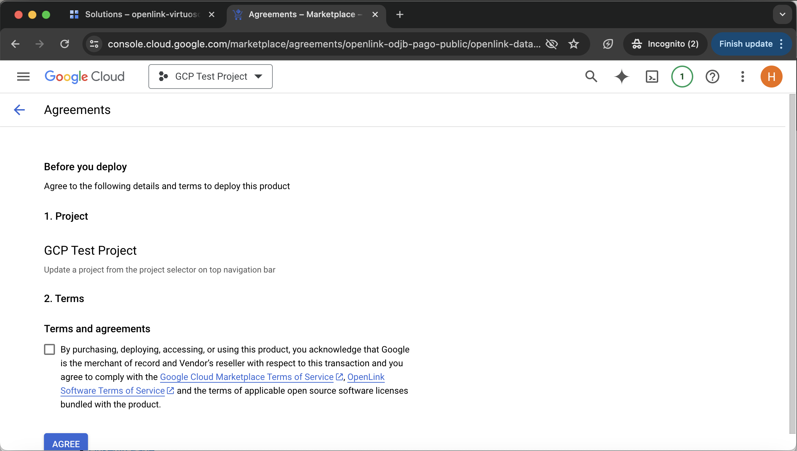Open the help question mark icon
The height and width of the screenshot is (451, 797).
point(712,77)
